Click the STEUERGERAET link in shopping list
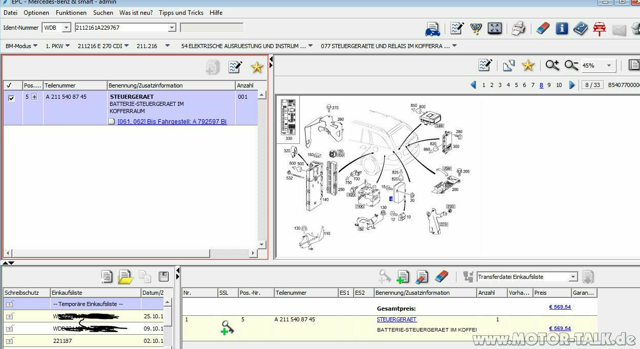The height and width of the screenshot is (349, 640). click(x=397, y=319)
